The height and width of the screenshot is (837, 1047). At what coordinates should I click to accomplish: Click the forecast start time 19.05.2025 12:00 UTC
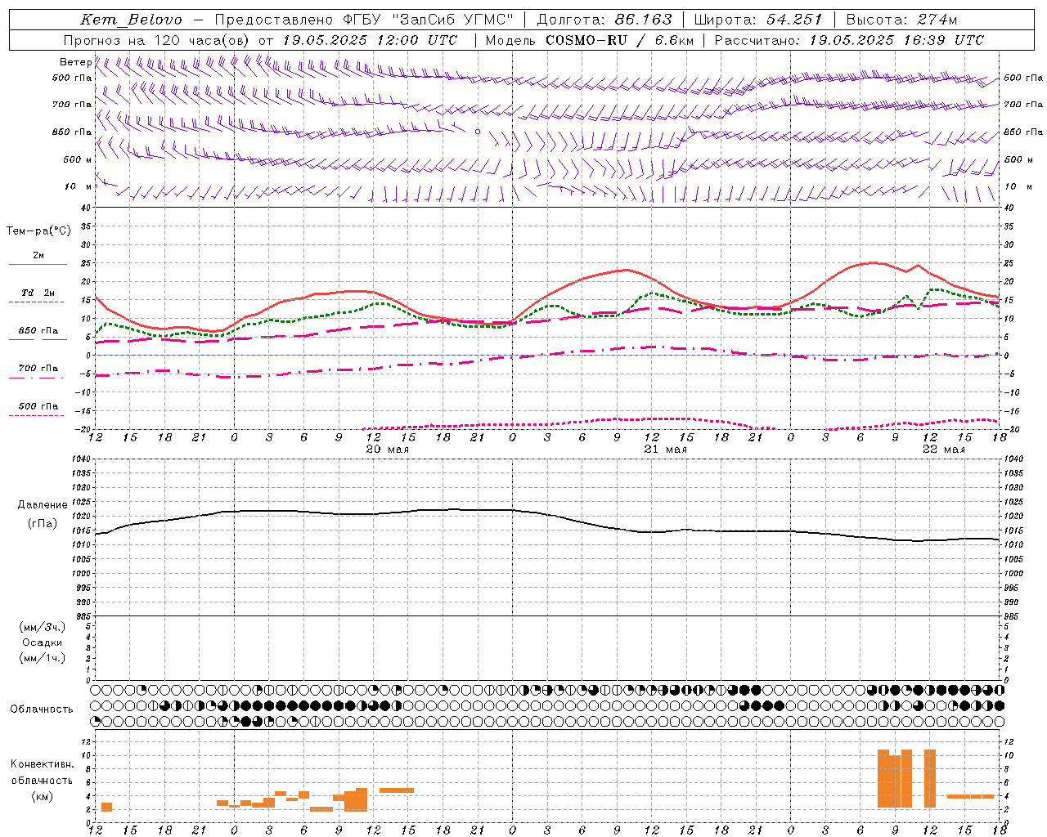(x=370, y=40)
